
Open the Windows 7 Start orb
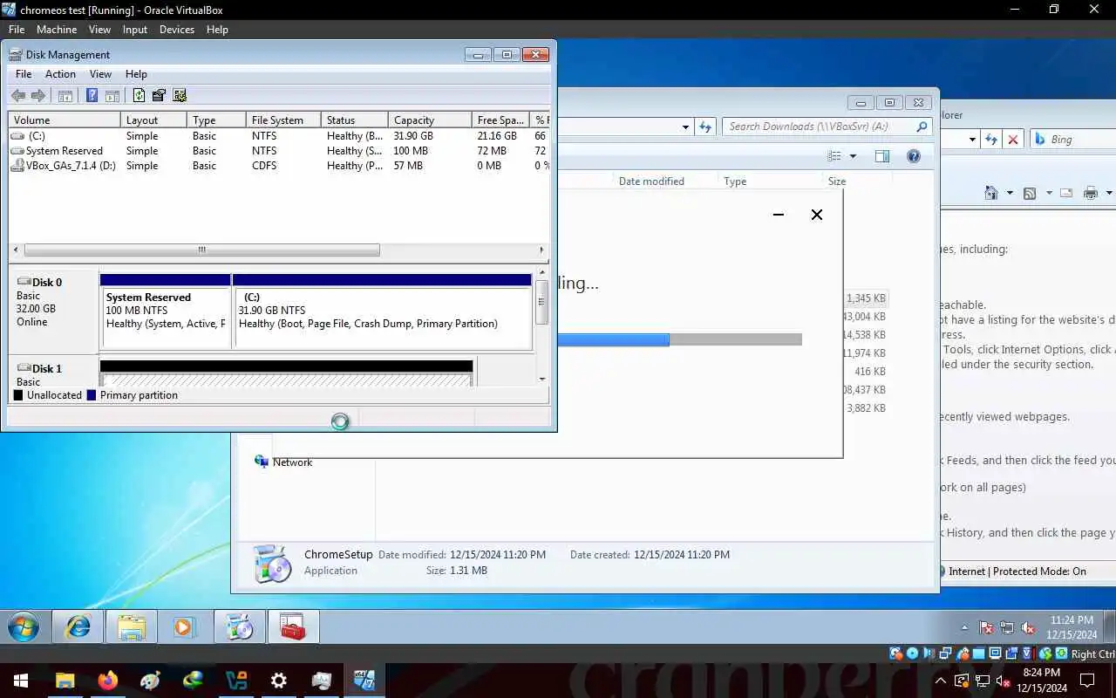coord(24,626)
